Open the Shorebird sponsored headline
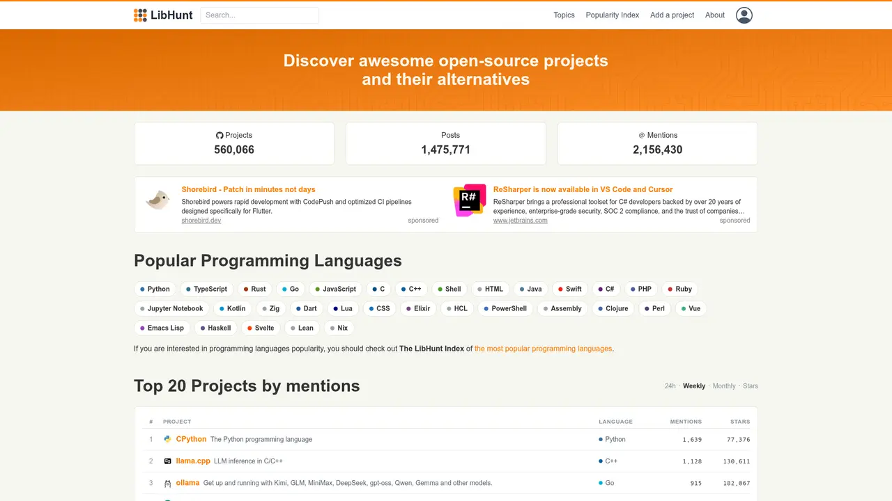This screenshot has height=501, width=892. pos(248,189)
